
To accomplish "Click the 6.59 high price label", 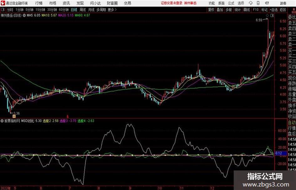I will (x=259, y=20).
